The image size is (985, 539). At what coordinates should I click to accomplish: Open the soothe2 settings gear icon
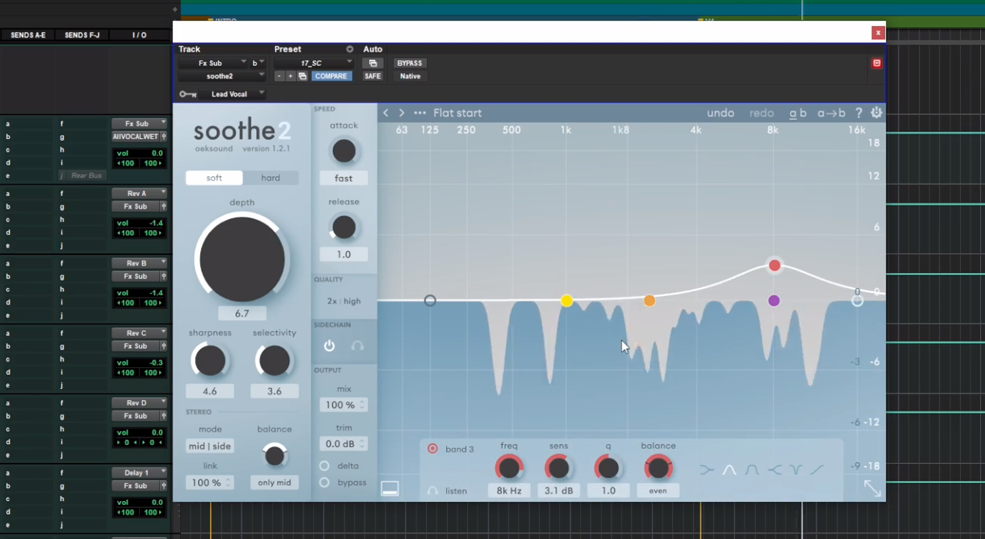pos(876,113)
